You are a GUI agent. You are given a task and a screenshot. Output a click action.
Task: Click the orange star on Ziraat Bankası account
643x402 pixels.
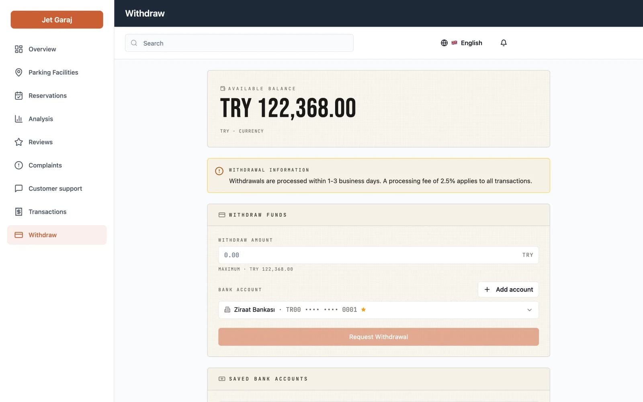click(x=363, y=310)
